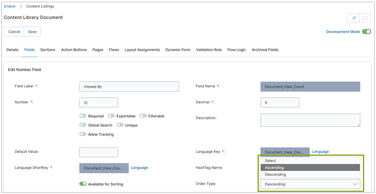Choose Ascending in the order list
This screenshot has height=194, width=376.
(x=310, y=168)
